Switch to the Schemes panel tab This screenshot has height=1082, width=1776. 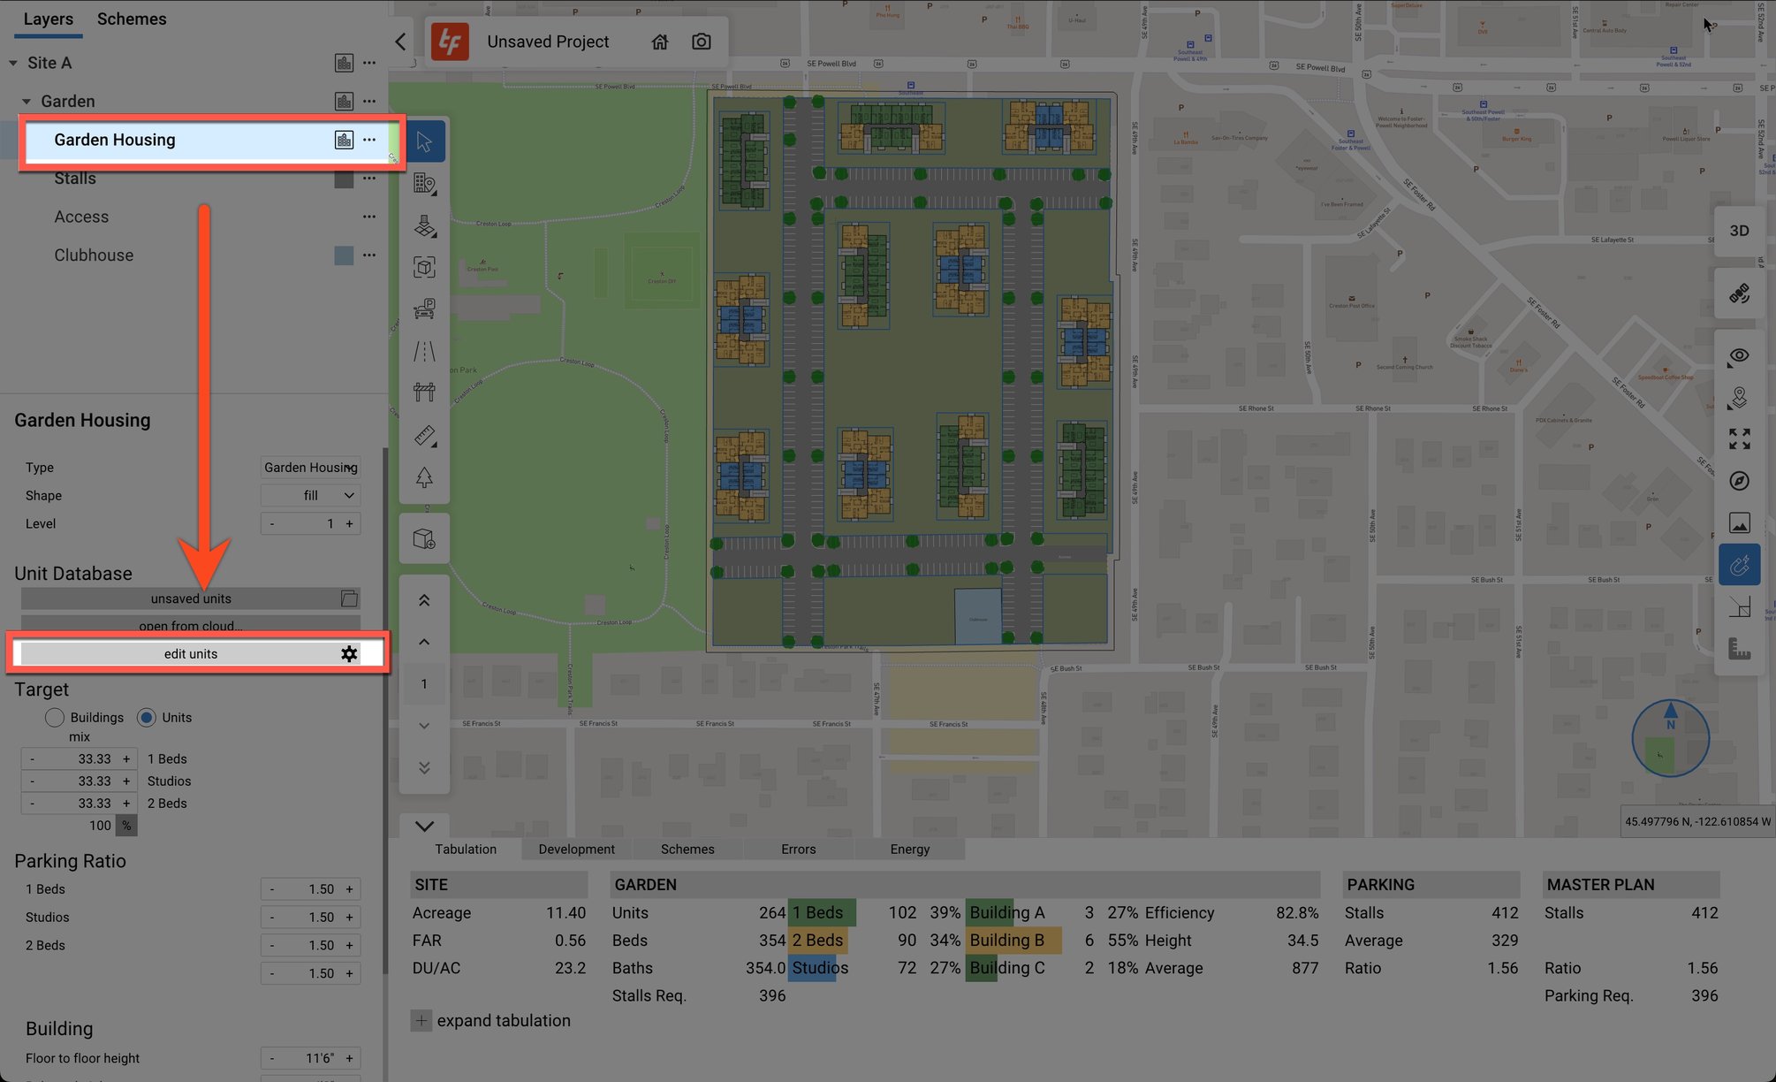(132, 19)
